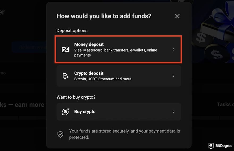This screenshot has height=151, width=234.
Task: Click the Bitcoin icon beside Crypto deposit
Action: 65,76
